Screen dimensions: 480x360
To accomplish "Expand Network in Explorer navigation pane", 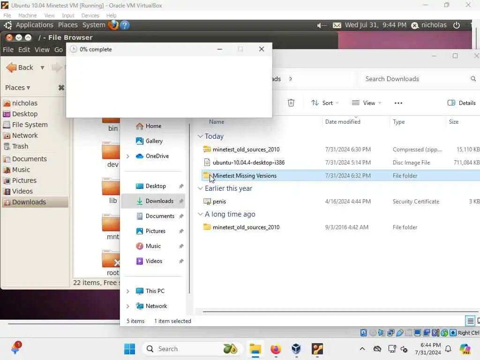I will 128,306.
